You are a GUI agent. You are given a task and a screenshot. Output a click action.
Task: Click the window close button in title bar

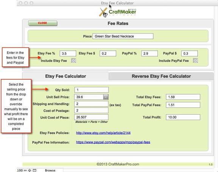click(20, 3)
